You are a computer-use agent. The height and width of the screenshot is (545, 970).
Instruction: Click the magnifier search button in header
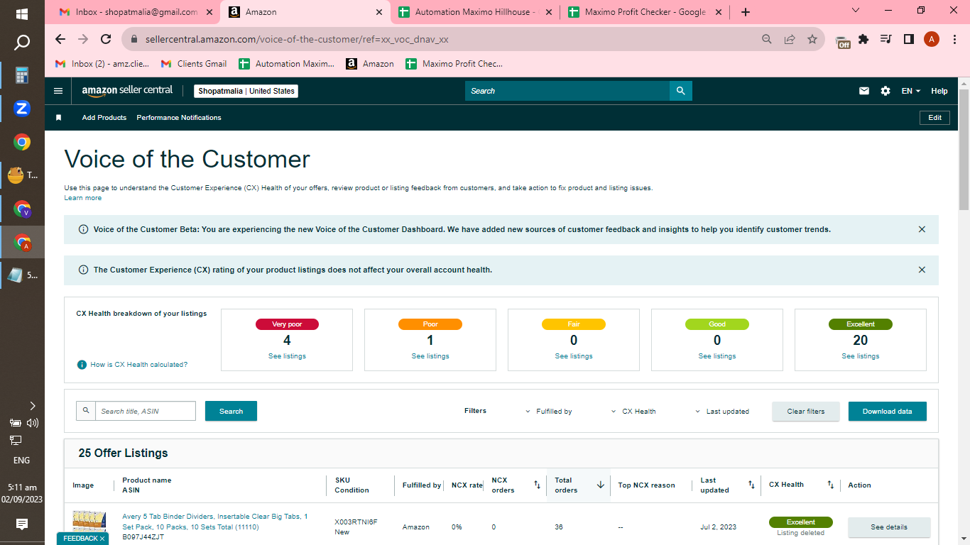[x=680, y=91]
